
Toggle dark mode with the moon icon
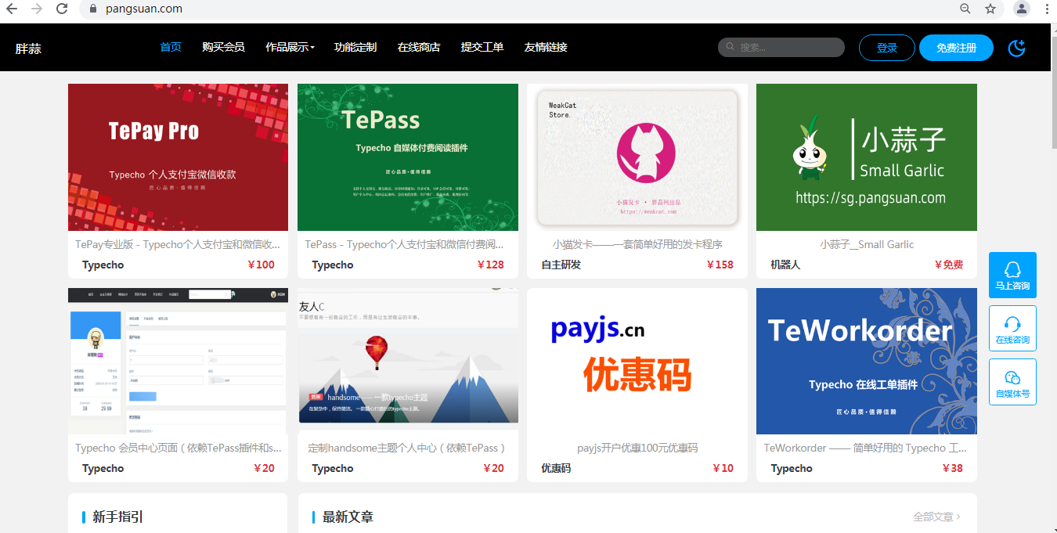point(1016,48)
